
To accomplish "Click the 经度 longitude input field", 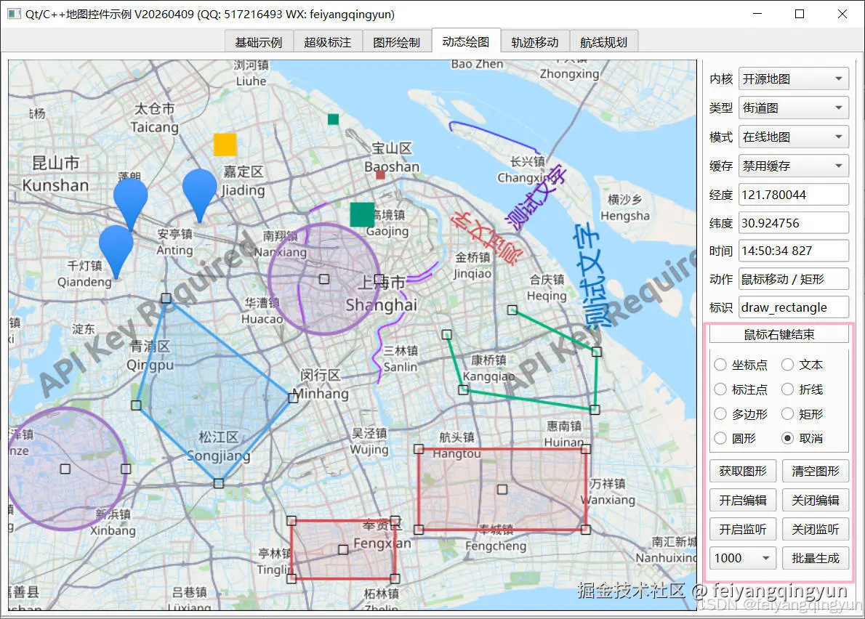I will click(x=793, y=195).
